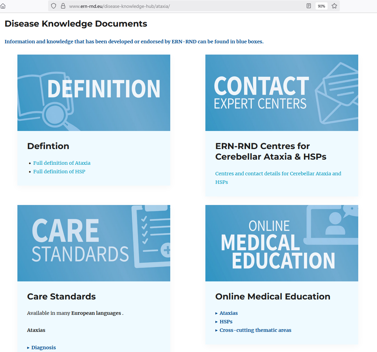Screen dimensions: 377x352
Task: Click the URL address bar text
Action: [119, 6]
